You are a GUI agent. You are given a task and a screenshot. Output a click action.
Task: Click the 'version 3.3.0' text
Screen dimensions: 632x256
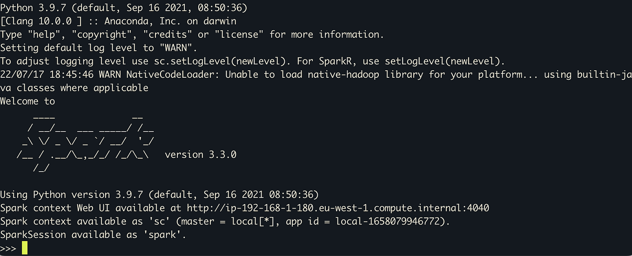click(201, 155)
